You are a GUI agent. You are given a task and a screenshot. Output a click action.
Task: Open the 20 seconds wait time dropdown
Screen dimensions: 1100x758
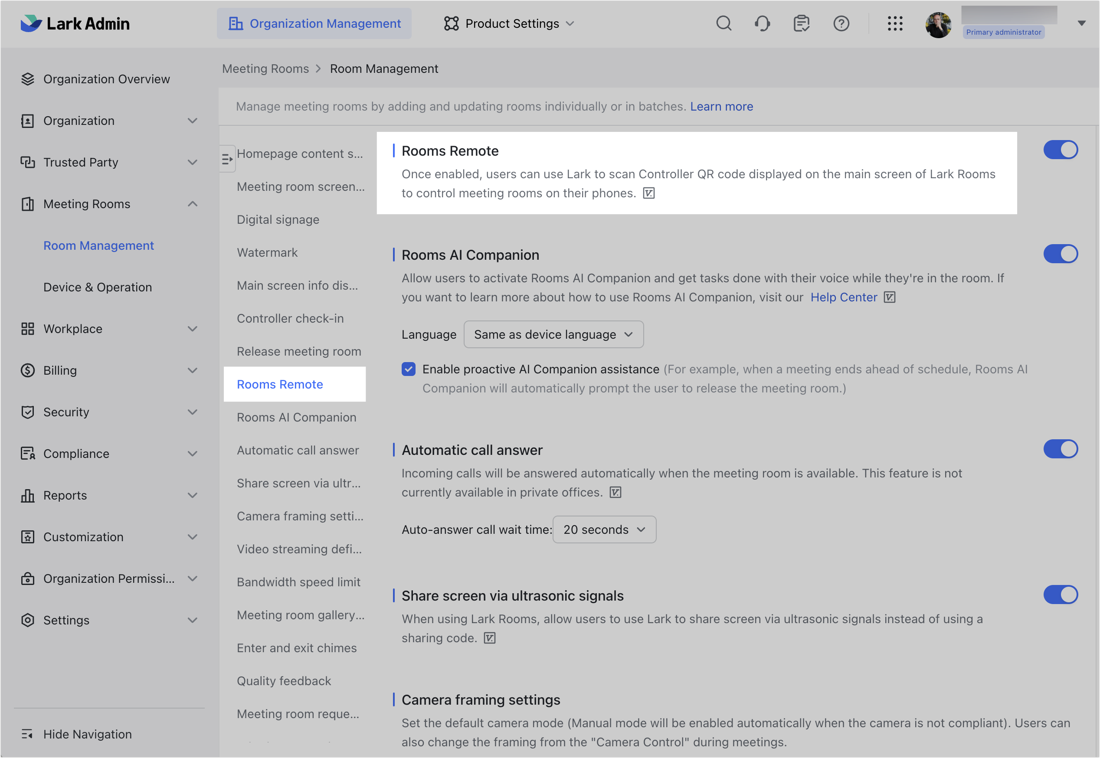pos(604,529)
